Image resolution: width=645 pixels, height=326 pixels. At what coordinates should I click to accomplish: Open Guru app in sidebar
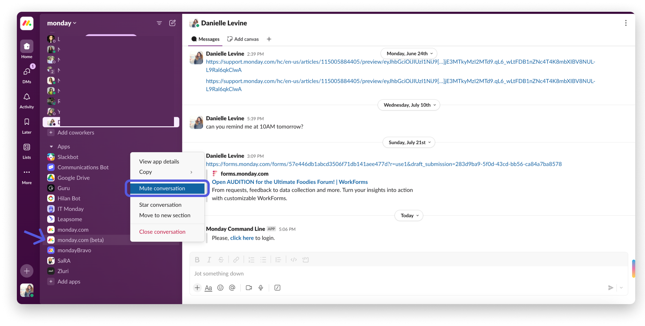(63, 188)
